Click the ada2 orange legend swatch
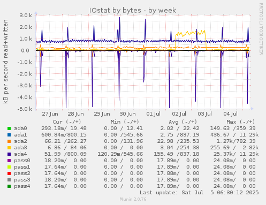Image resolution: width=266 pixels, height=205 pixels. click(9, 141)
